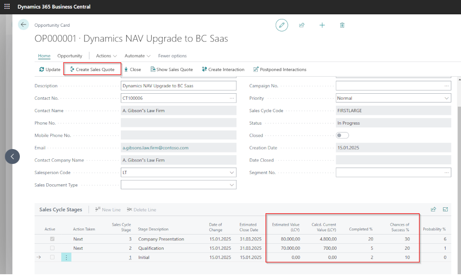Check the Active box for Qualification row
This screenshot has height=277, width=461.
(x=52, y=248)
